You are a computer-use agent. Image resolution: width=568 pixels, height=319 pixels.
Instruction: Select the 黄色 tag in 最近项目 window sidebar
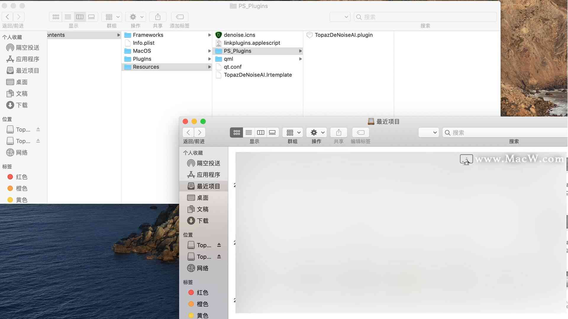pos(204,315)
